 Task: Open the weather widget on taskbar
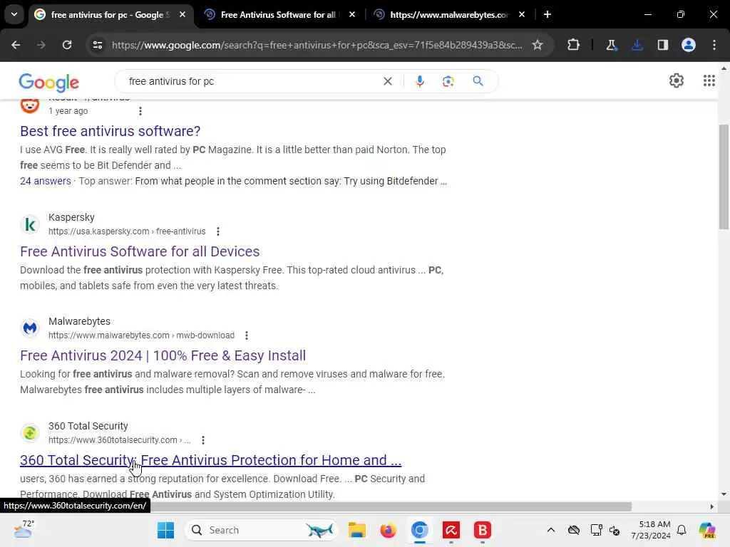24,529
